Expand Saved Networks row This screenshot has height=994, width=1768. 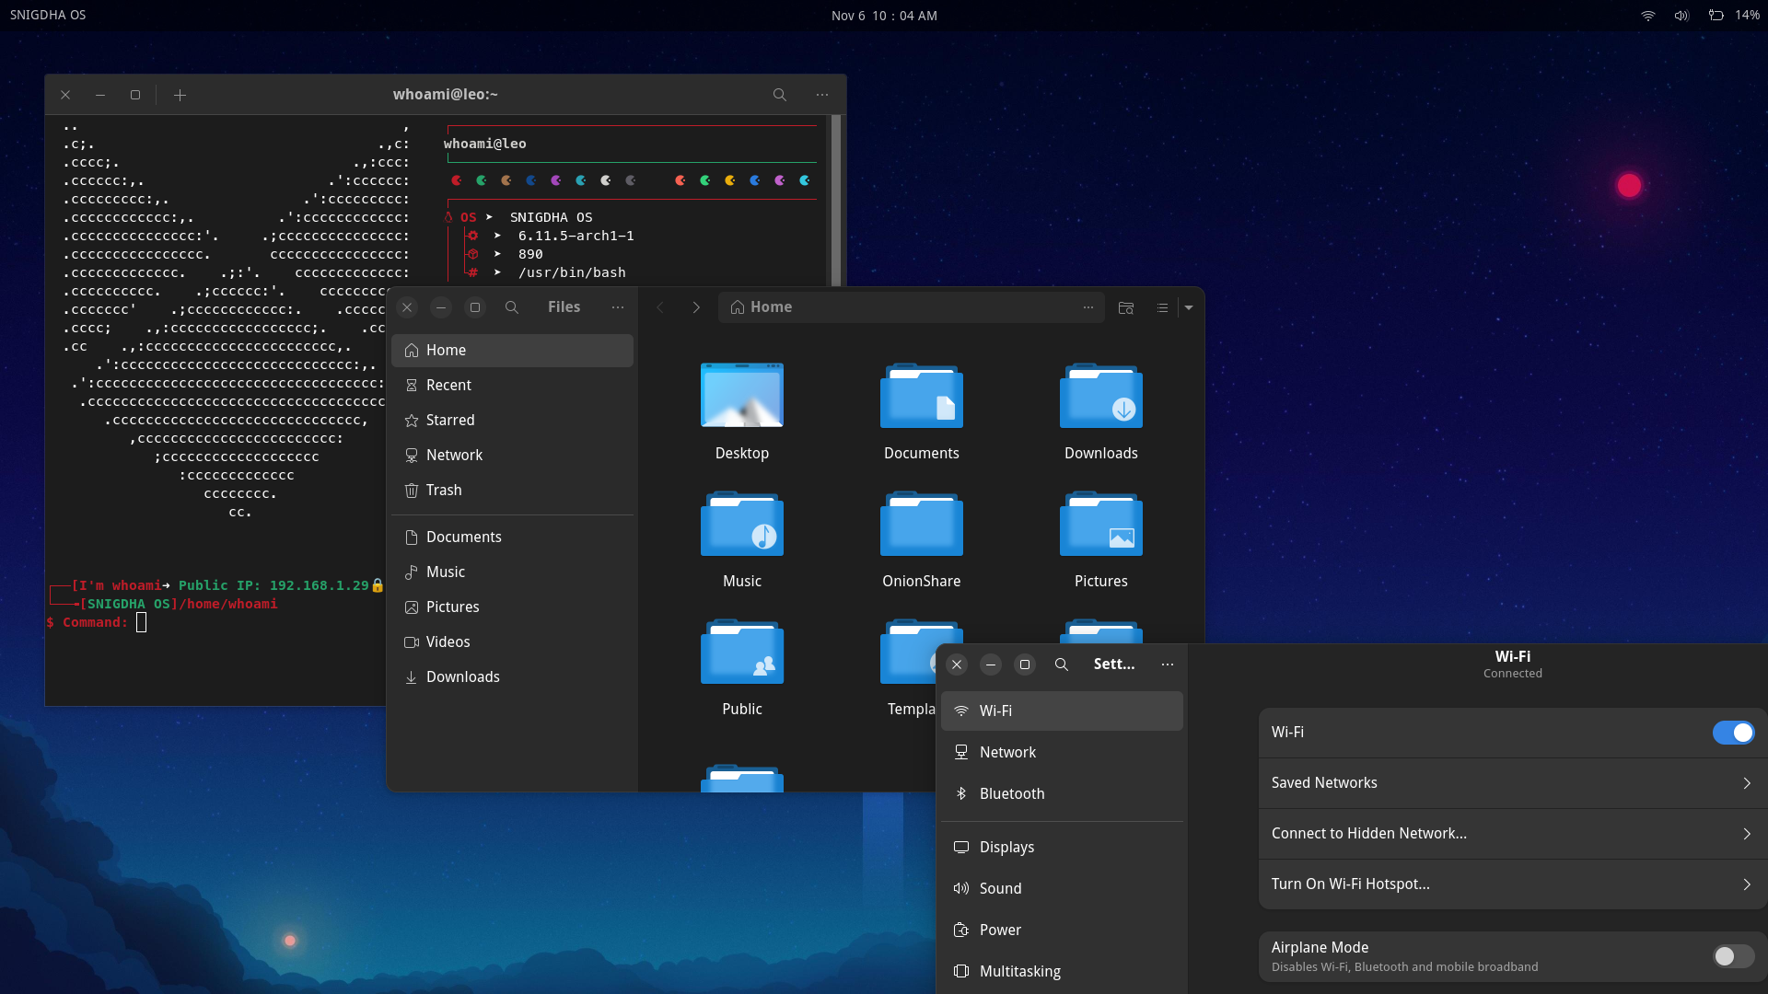pyautogui.click(x=1512, y=783)
